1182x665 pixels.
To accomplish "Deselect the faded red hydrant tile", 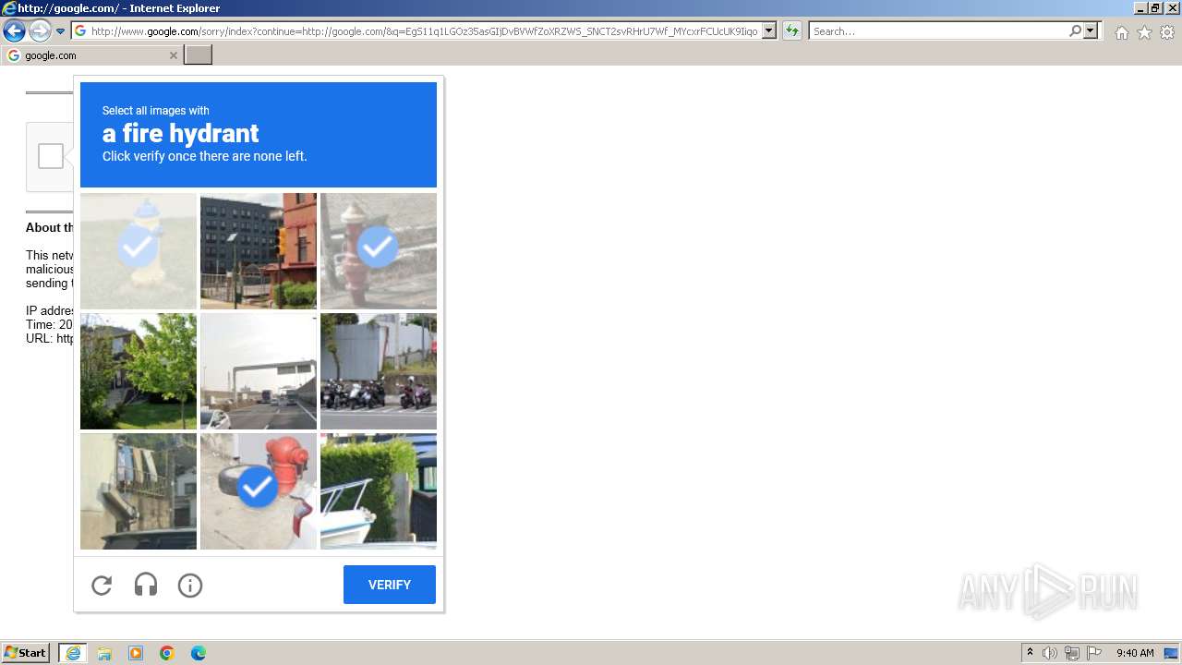I will [379, 251].
